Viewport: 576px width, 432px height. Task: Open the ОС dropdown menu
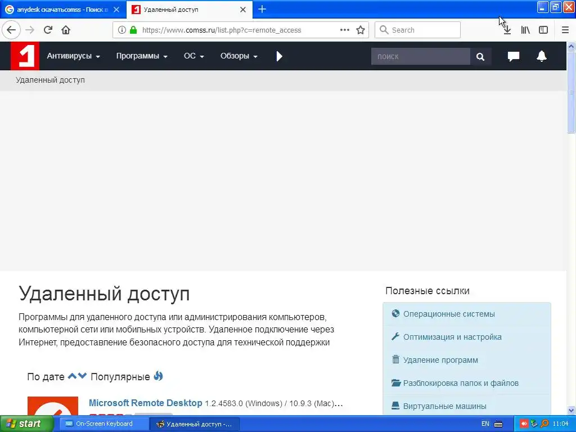pos(194,56)
